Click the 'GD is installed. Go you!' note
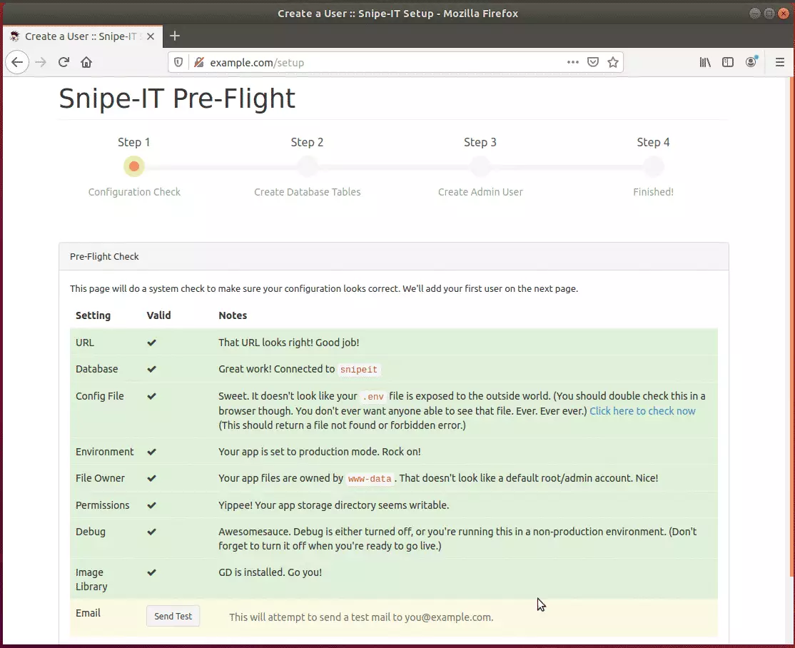The height and width of the screenshot is (648, 795). pyautogui.click(x=270, y=572)
